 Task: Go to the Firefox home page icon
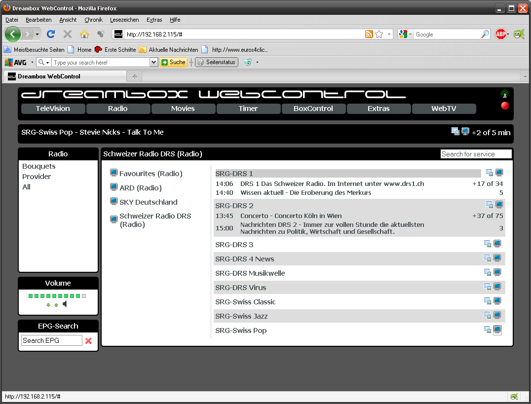click(x=84, y=34)
